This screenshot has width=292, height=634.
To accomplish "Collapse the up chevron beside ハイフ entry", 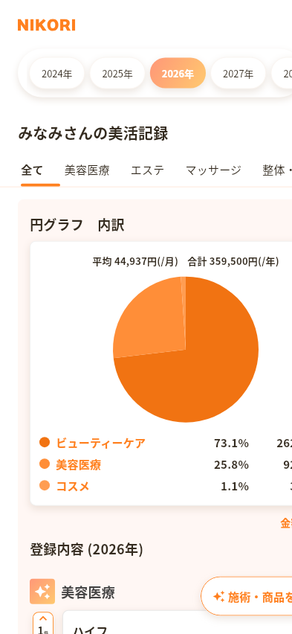I will tap(43, 618).
